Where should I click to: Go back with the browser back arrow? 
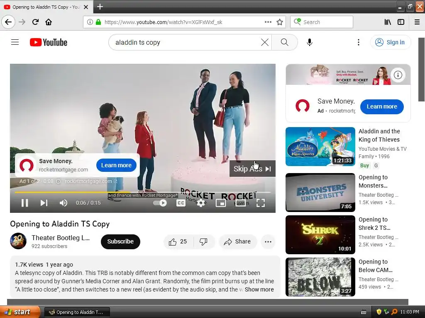pyautogui.click(x=8, y=22)
